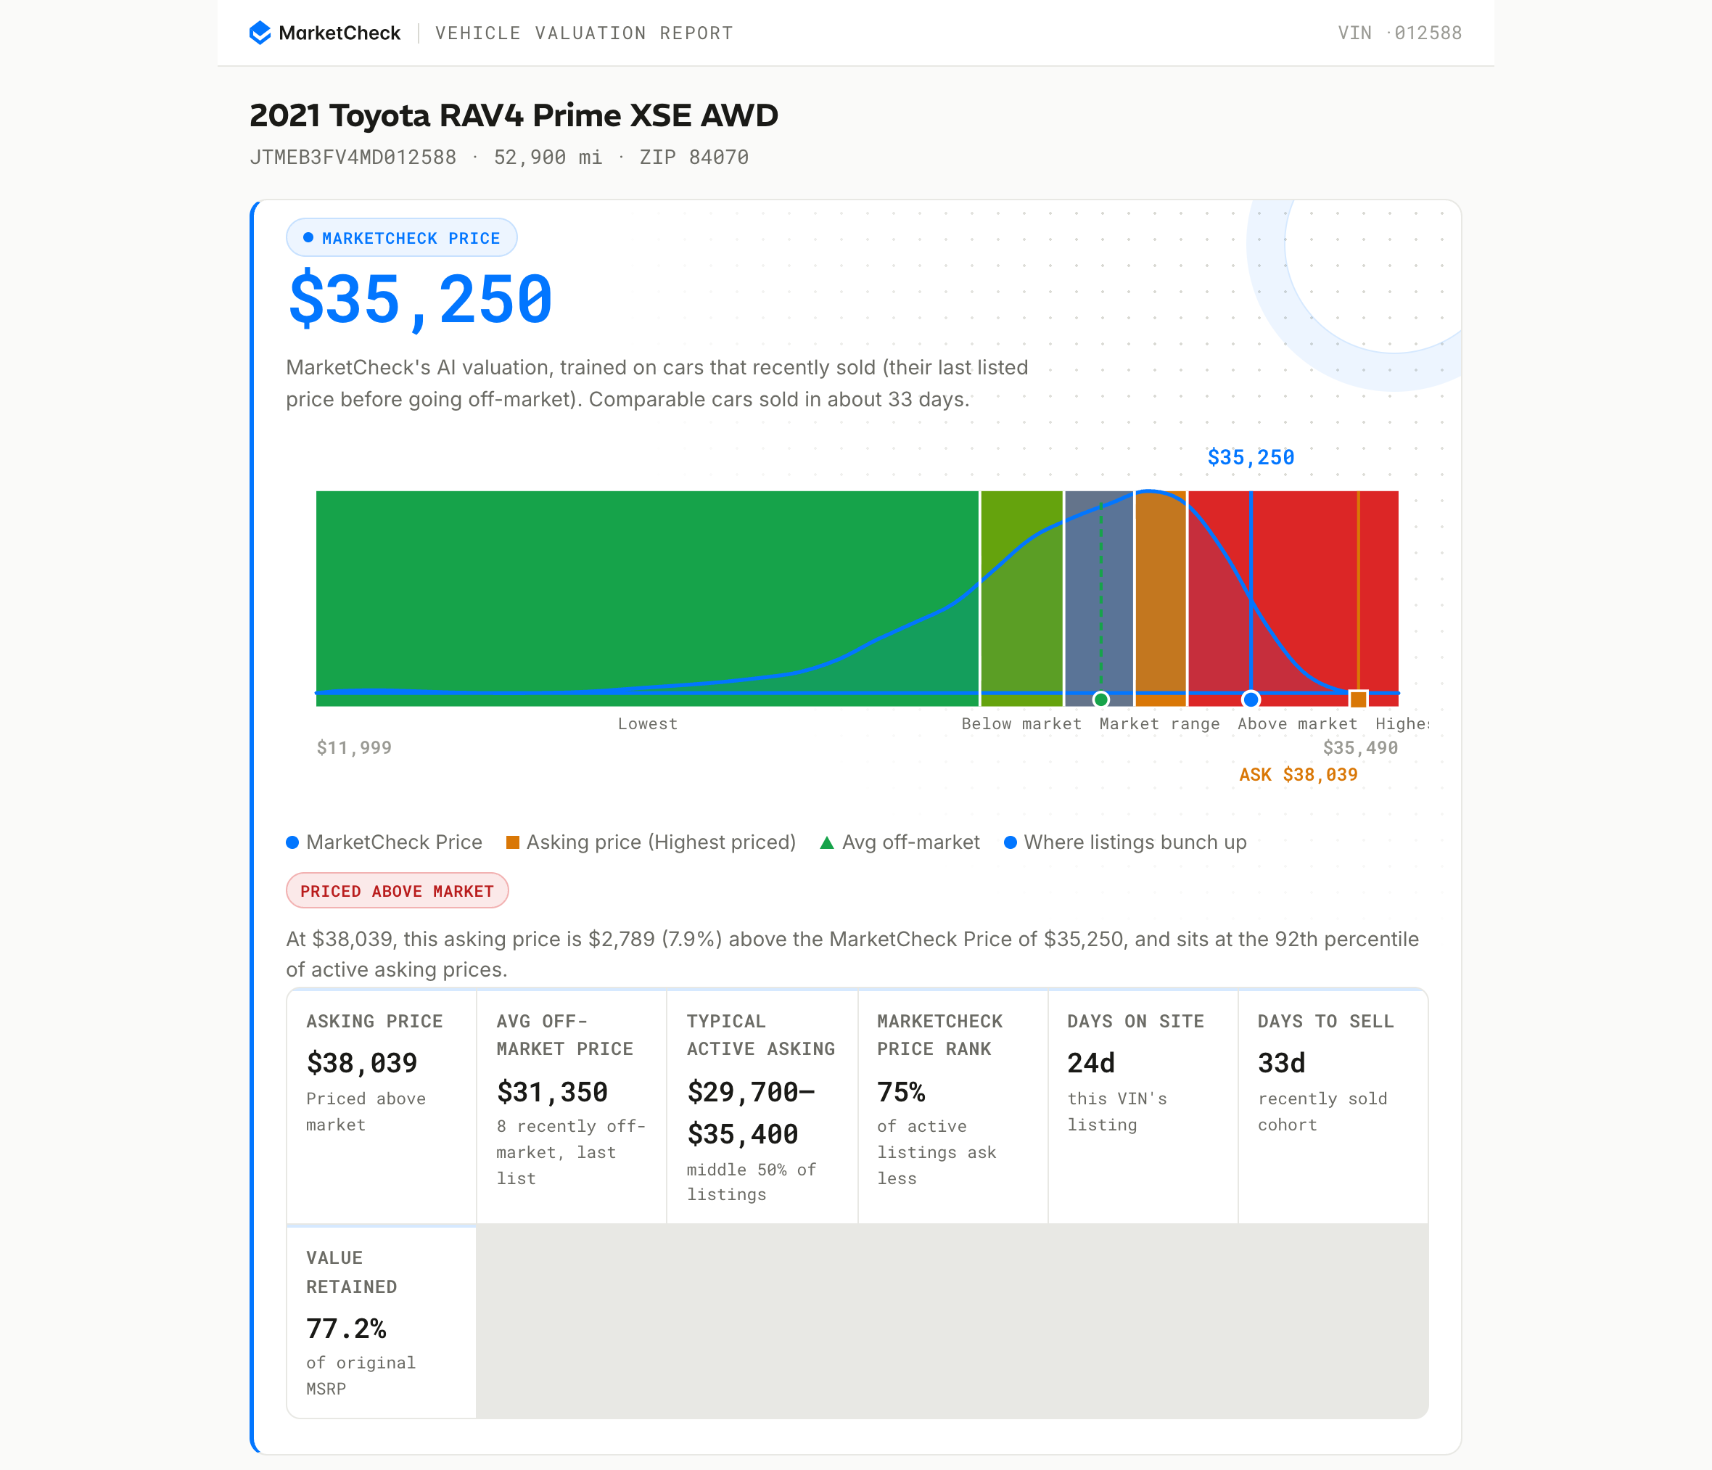This screenshot has width=1712, height=1470.
Task: Click the green Avg off-market legend triangle
Action: [826, 843]
